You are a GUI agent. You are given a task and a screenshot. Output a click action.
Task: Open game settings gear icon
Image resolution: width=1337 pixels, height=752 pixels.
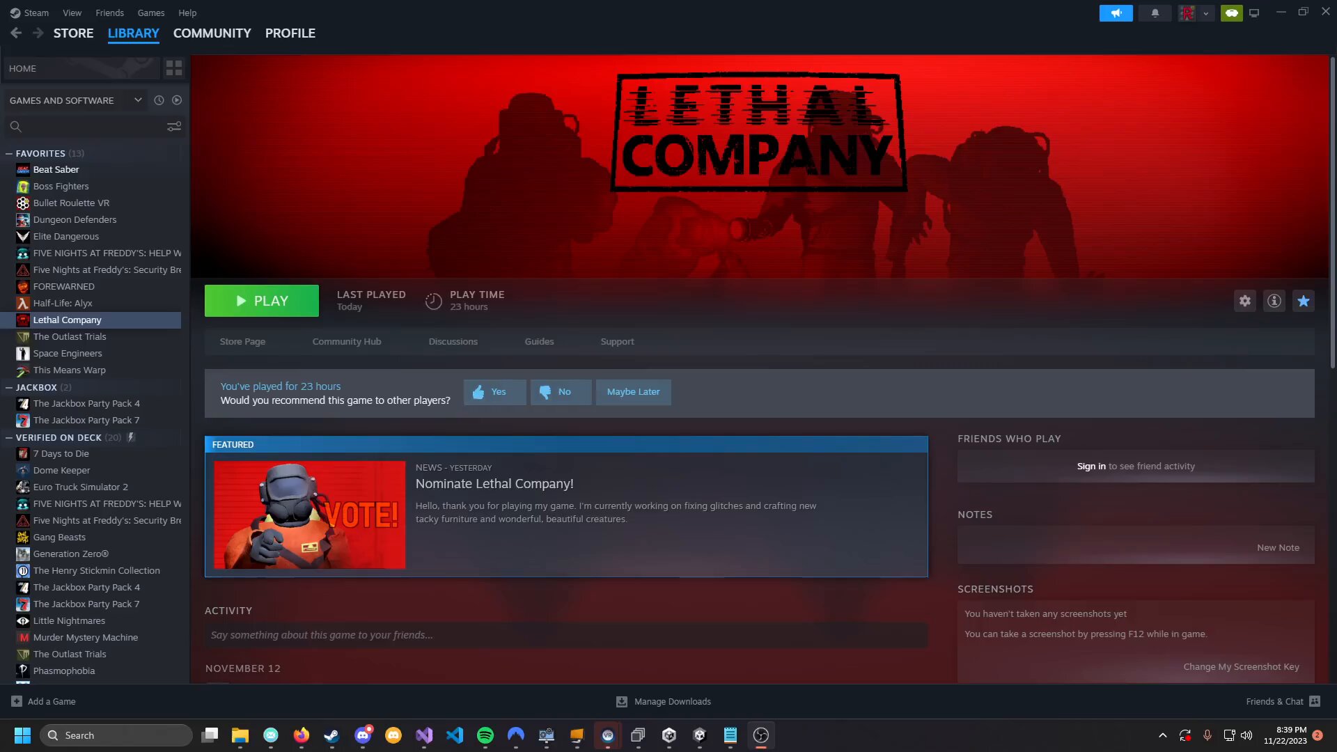[x=1245, y=301]
